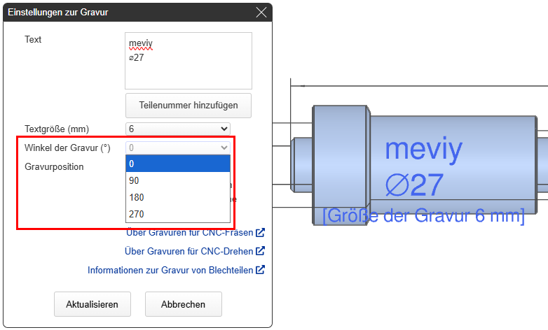Open the Textgröße (mm) dropdown
Image resolution: width=548 pixels, height=330 pixels.
tap(178, 129)
